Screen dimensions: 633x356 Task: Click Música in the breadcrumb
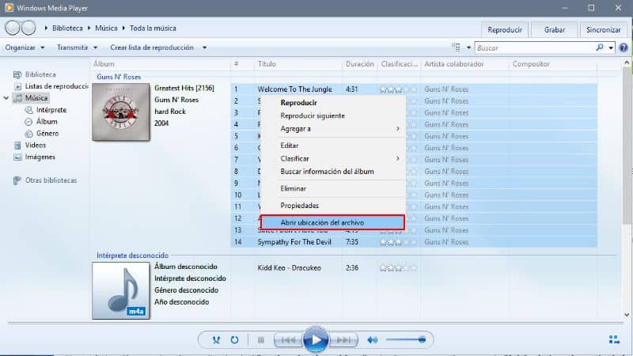106,28
